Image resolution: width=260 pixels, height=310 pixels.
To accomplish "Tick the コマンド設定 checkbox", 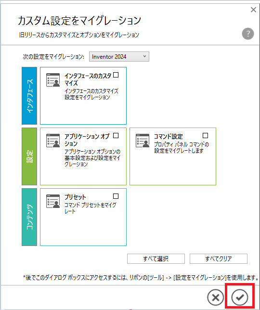I will [206, 136].
